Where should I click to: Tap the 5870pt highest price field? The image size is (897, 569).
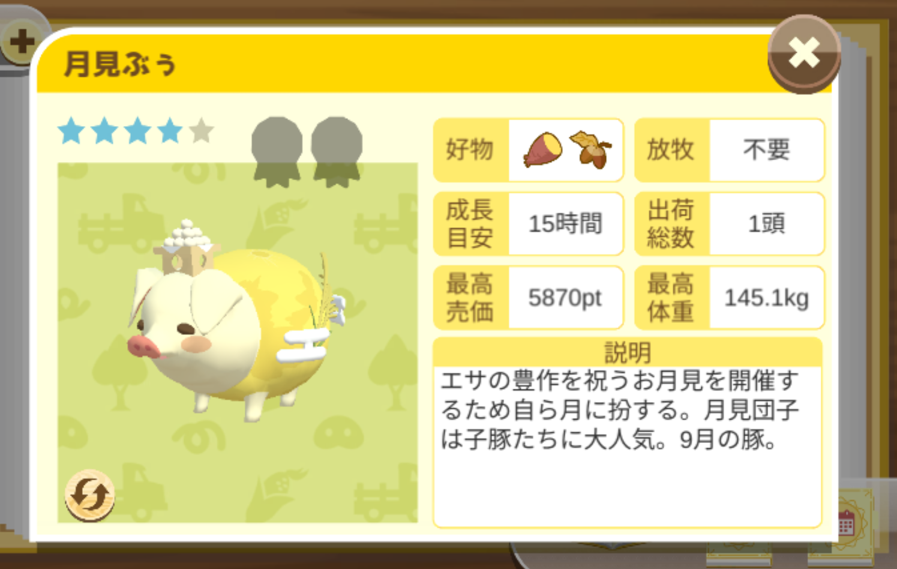[529, 298]
